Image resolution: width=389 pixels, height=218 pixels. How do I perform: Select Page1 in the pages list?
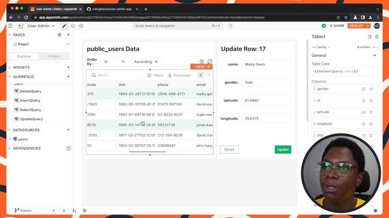(23, 44)
